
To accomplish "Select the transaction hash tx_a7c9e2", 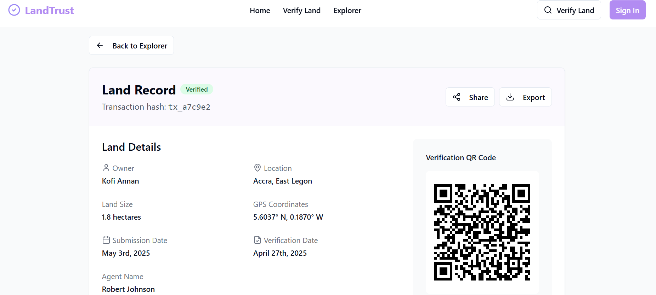I will (x=189, y=107).
